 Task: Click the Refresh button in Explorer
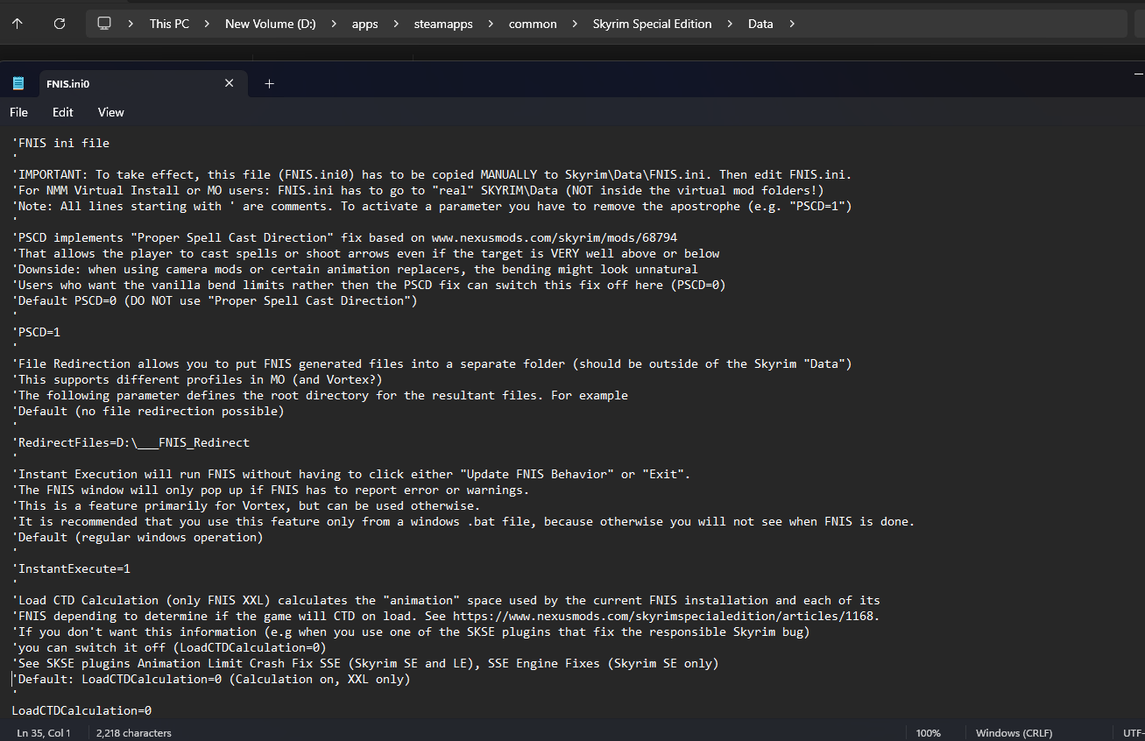point(60,24)
